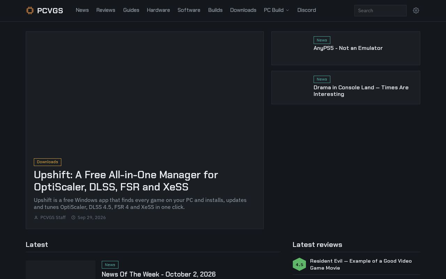Open the News menu item
This screenshot has height=279, width=446.
[x=82, y=10]
